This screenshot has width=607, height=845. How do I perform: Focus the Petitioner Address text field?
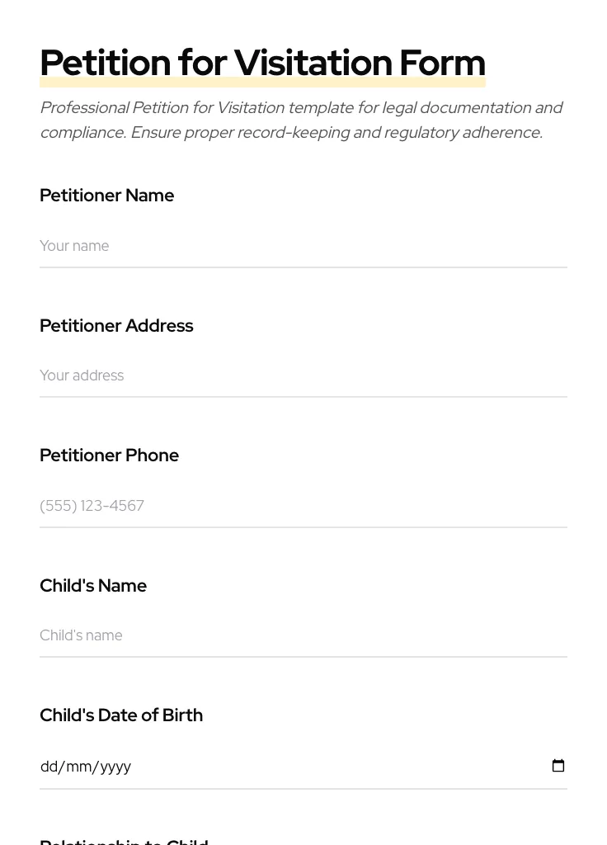(303, 375)
